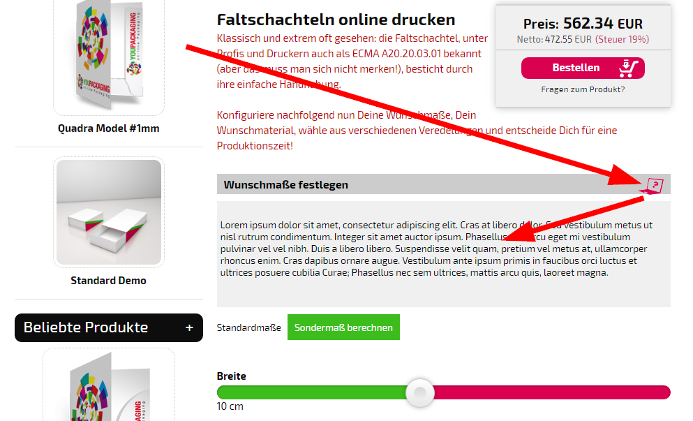Click the Steuer 19% tax text
The width and height of the screenshot is (693, 421).
[x=622, y=39]
